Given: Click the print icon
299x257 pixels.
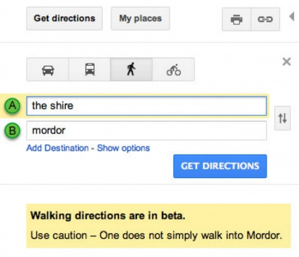Looking at the screenshot, I should point(236,19).
